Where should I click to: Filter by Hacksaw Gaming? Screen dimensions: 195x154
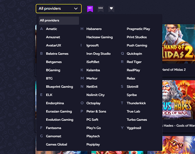99,37
